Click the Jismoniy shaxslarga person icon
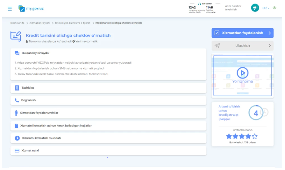Viewport: 285px width, 170px height. [x=27, y=41]
